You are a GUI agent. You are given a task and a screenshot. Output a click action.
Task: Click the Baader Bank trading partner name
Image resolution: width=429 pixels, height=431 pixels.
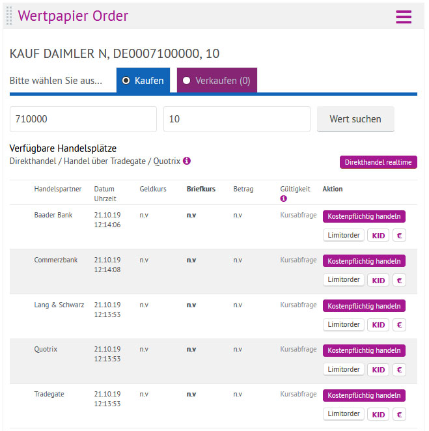53,215
